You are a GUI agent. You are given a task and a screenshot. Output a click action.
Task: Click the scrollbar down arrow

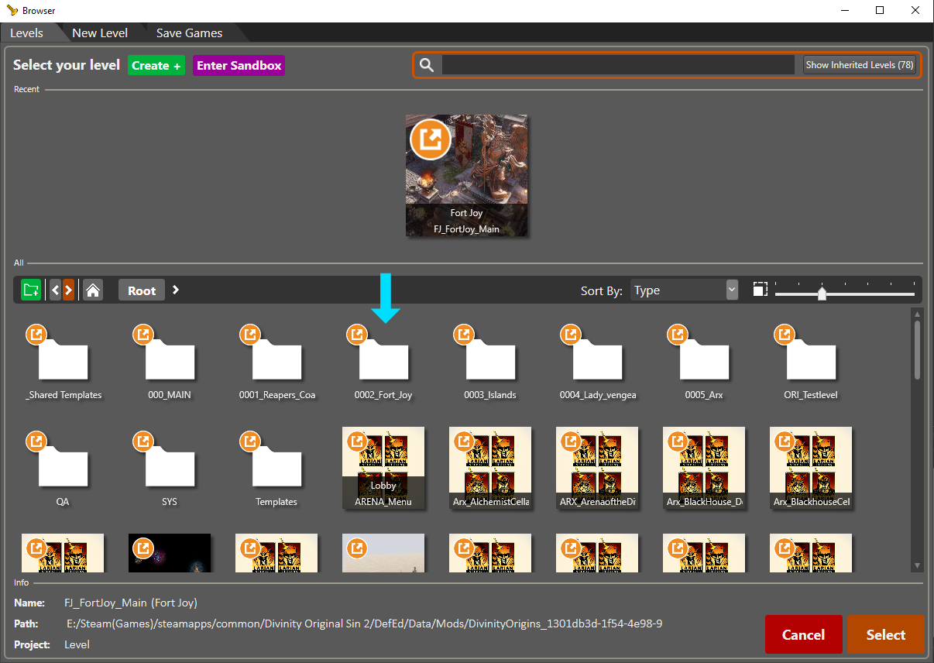917,565
